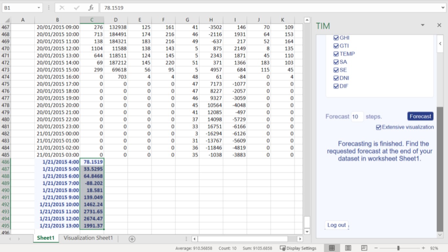Select row 486 header
Viewport: 448px width, 252px height.
(6, 162)
